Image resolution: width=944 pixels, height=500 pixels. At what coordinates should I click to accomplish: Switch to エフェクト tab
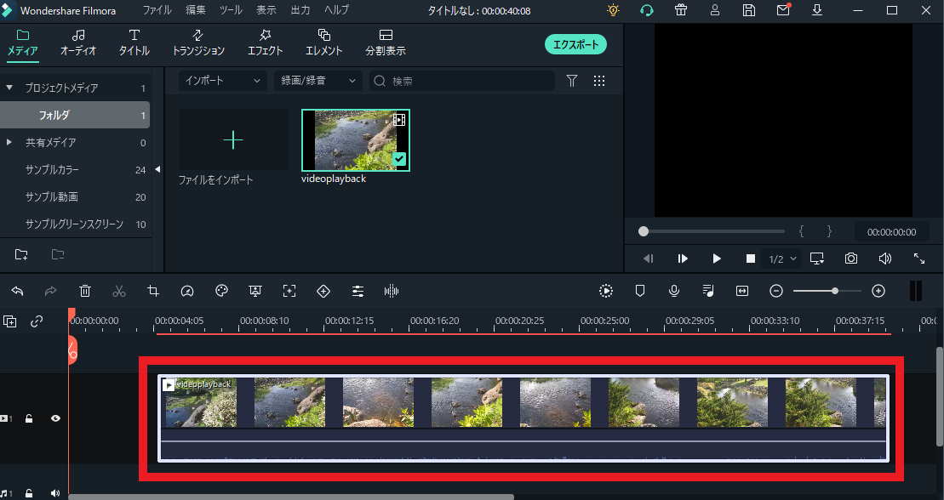click(265, 43)
